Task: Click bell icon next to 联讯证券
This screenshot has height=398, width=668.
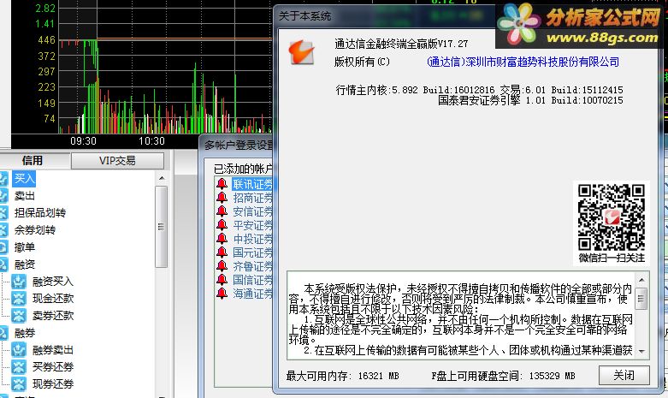Action: click(x=222, y=184)
